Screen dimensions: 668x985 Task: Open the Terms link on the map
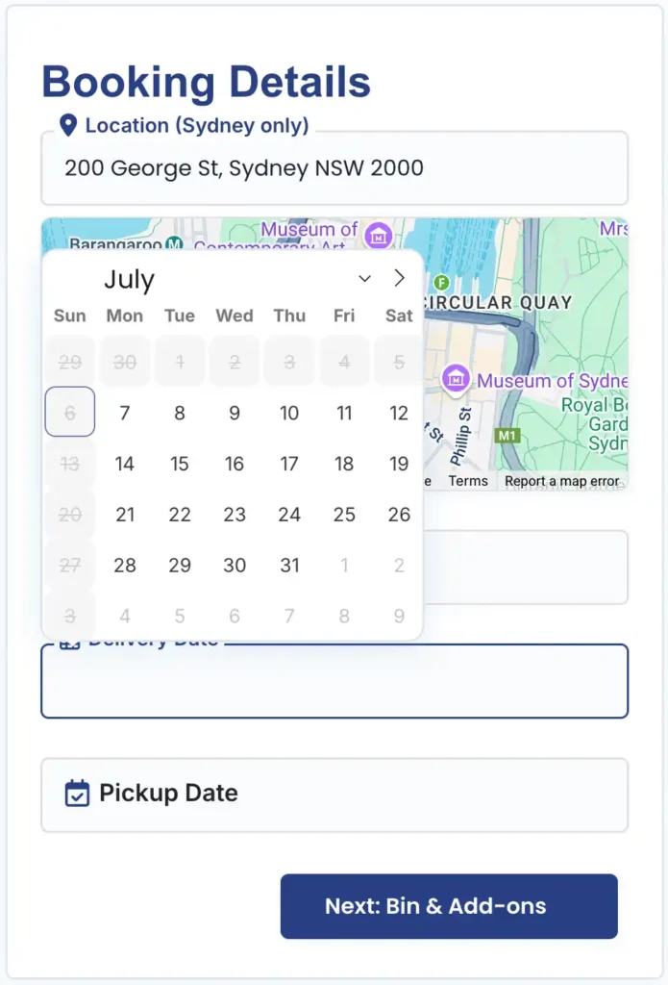pos(468,481)
